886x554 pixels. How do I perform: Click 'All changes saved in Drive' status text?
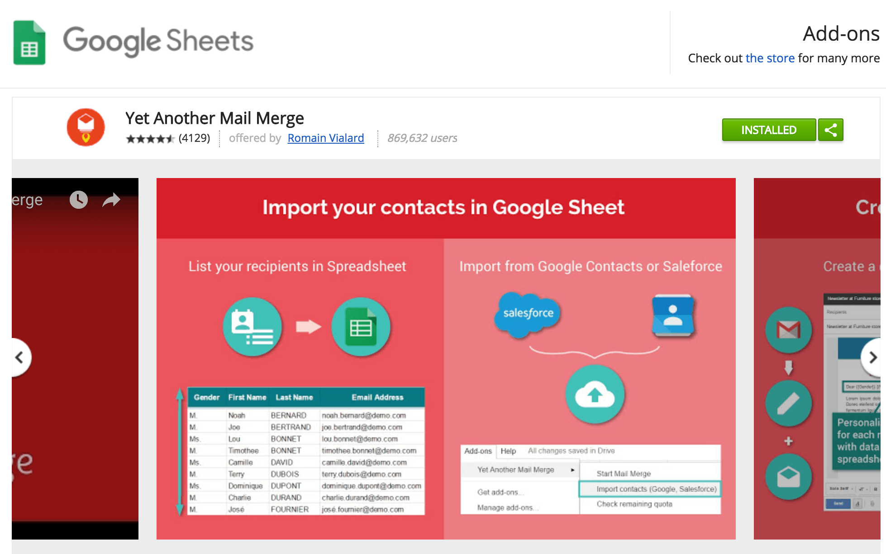click(571, 451)
